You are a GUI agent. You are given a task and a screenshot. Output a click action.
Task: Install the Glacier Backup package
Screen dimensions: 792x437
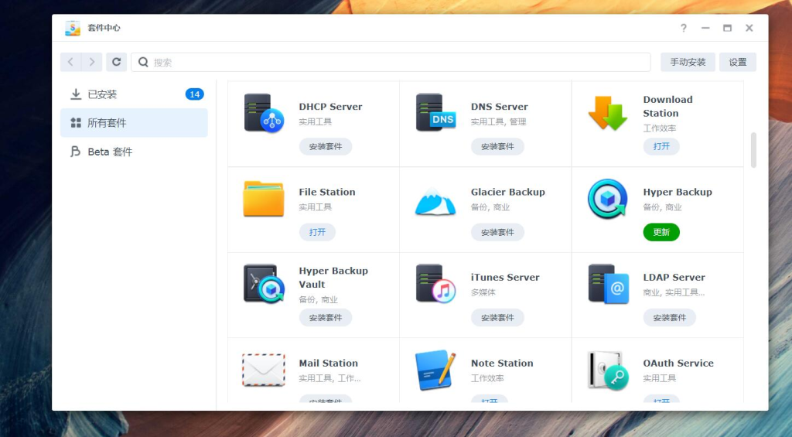pyautogui.click(x=497, y=232)
